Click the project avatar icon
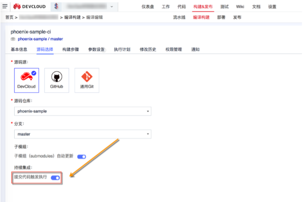Image resolution: width=307 pixels, height=202 pixels. tap(56, 7)
